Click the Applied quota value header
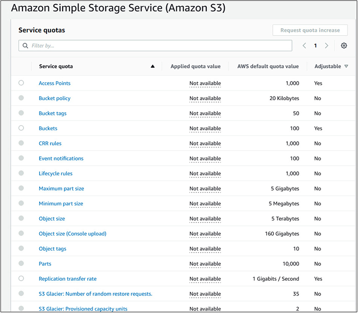 pos(196,66)
